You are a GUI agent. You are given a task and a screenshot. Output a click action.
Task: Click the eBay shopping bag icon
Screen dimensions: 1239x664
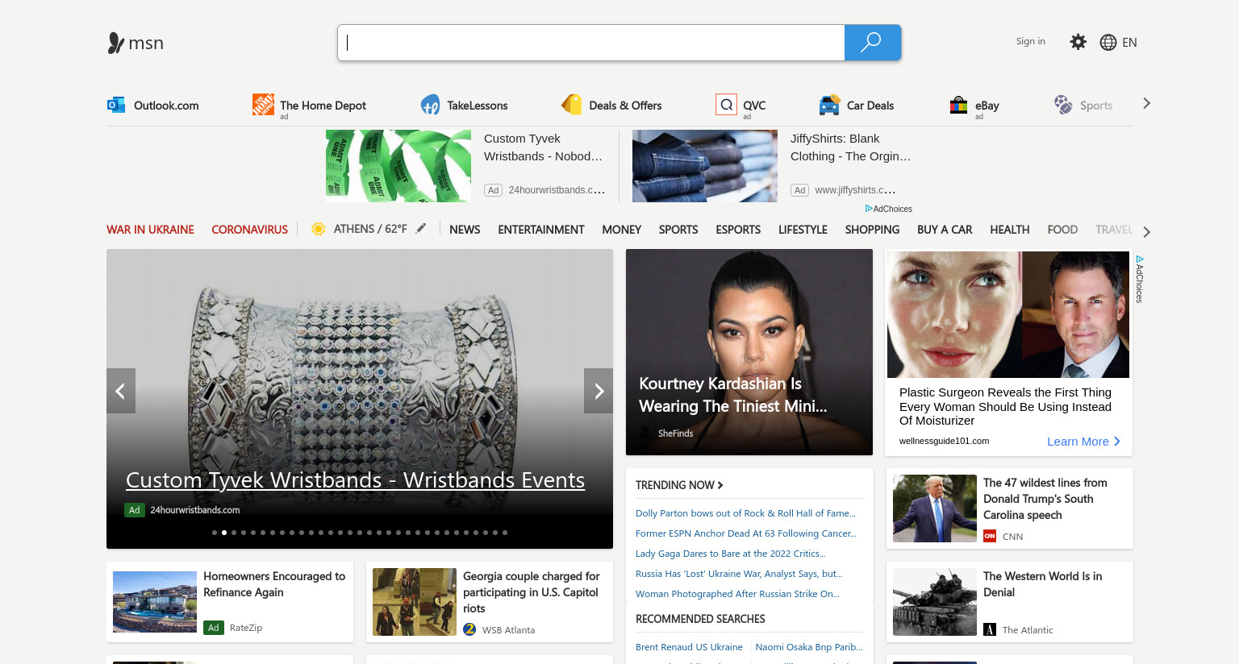point(958,105)
